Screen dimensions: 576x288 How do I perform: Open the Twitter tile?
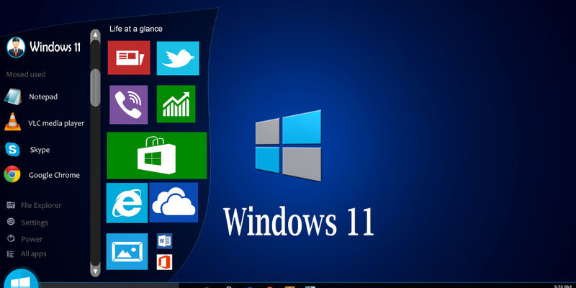pyautogui.click(x=178, y=58)
